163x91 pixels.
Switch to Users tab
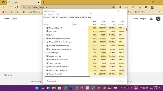(x=77, y=17)
